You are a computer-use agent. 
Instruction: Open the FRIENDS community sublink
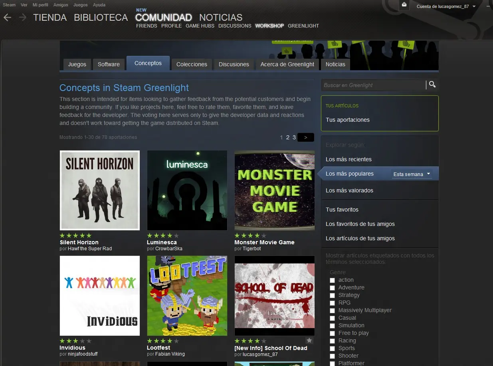tap(147, 26)
